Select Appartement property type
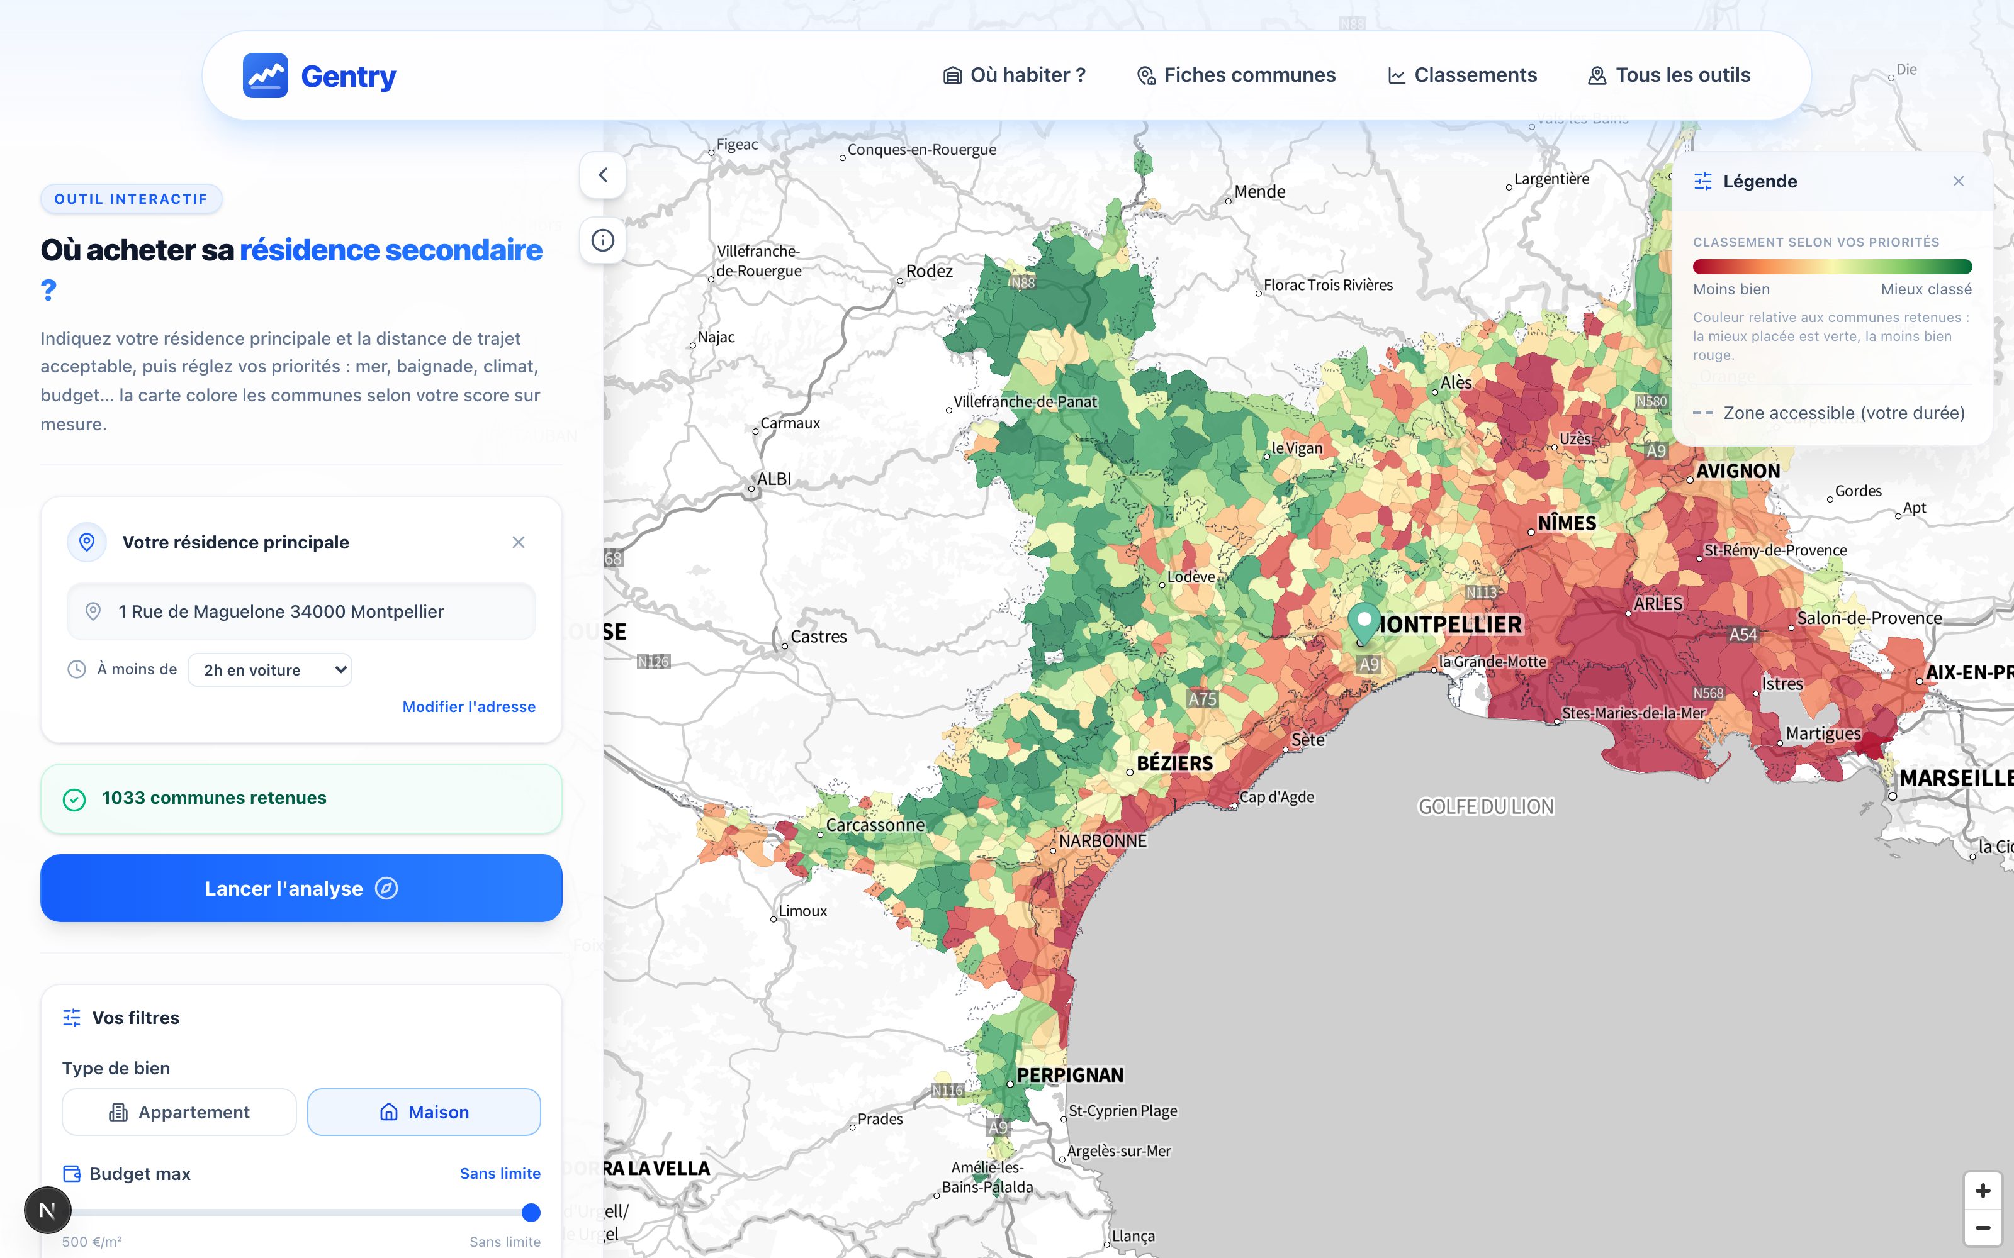The width and height of the screenshot is (2014, 1258). coord(179,1113)
